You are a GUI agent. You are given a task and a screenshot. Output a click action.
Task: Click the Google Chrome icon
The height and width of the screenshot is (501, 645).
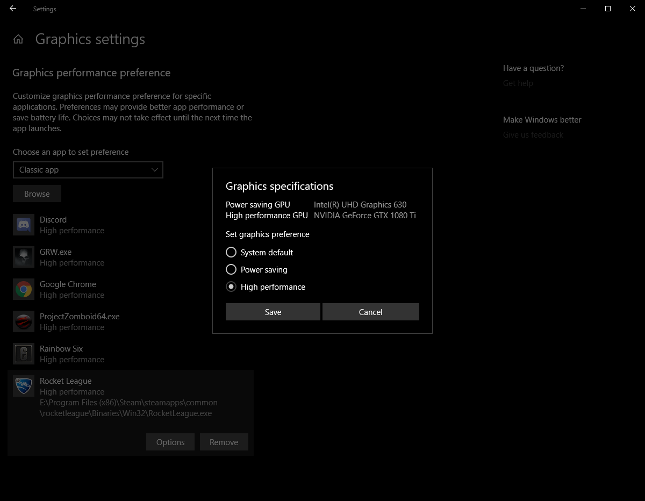pyautogui.click(x=24, y=290)
